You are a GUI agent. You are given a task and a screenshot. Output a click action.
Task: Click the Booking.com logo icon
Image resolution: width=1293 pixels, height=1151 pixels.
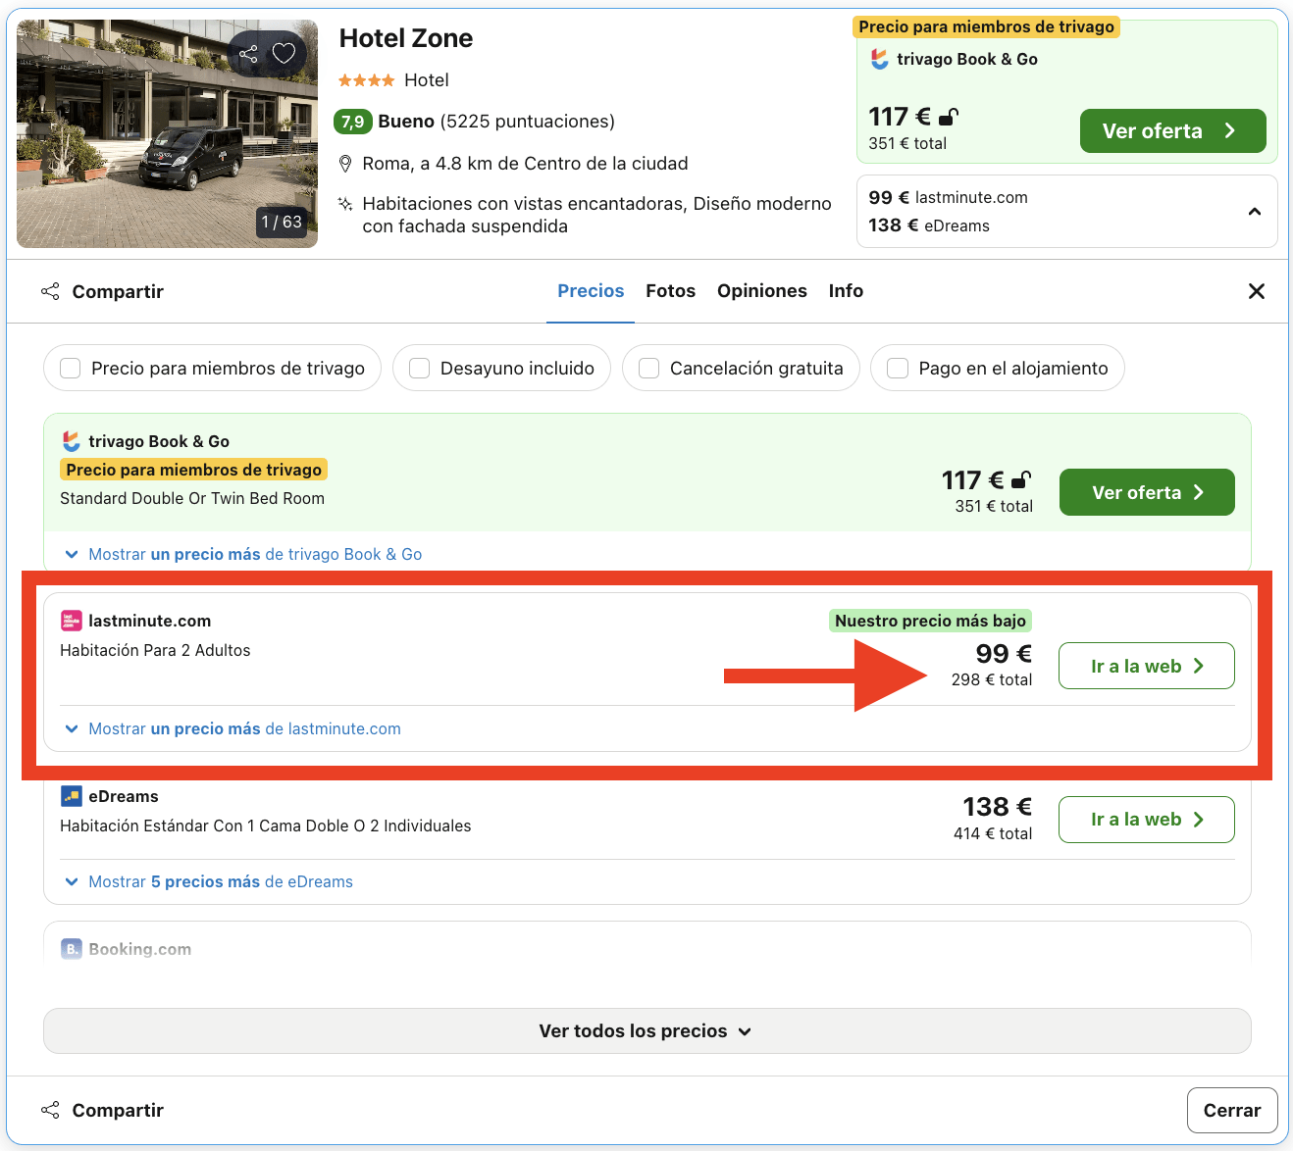(72, 949)
